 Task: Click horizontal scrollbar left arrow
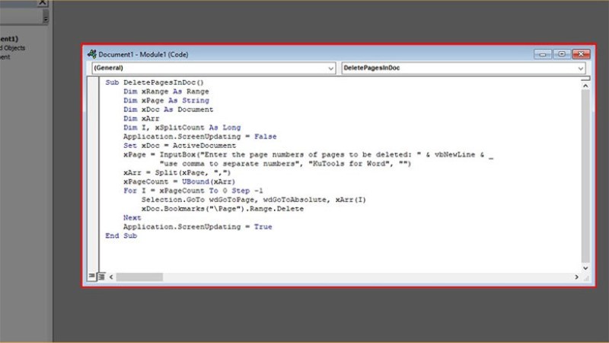pos(111,277)
